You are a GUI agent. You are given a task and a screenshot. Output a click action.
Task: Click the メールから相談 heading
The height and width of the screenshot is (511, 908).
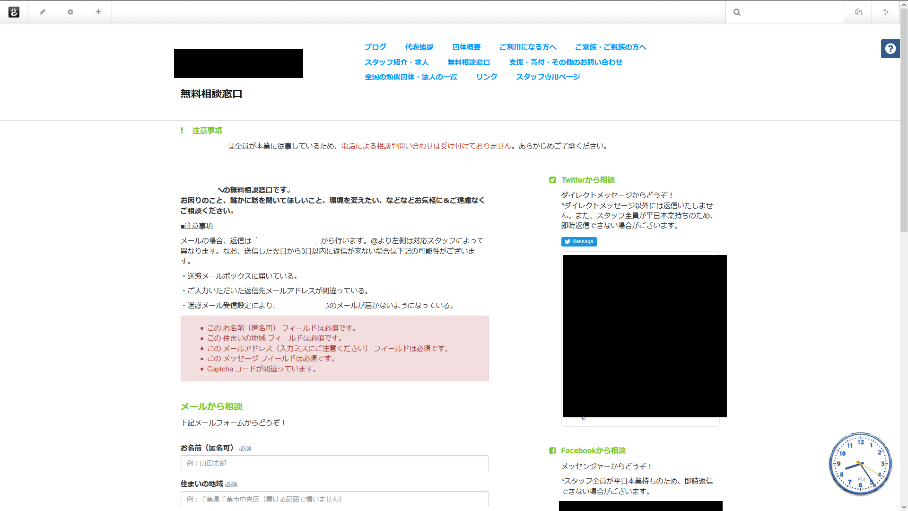tap(211, 406)
